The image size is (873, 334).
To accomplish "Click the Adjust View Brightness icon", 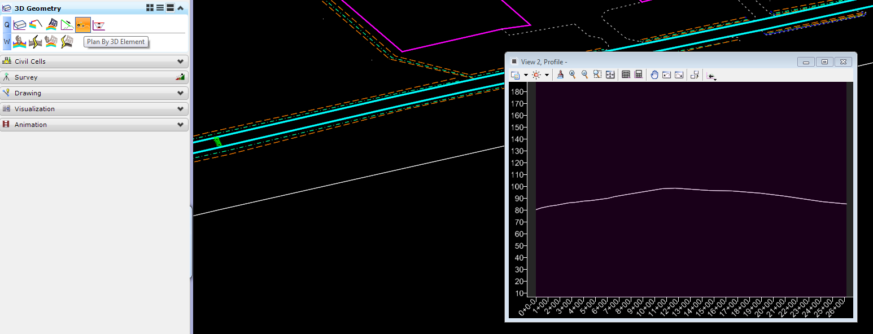I will pyautogui.click(x=536, y=74).
